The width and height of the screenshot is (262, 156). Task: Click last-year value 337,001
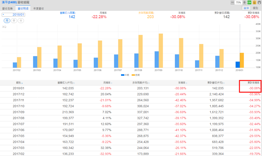coord(143,112)
